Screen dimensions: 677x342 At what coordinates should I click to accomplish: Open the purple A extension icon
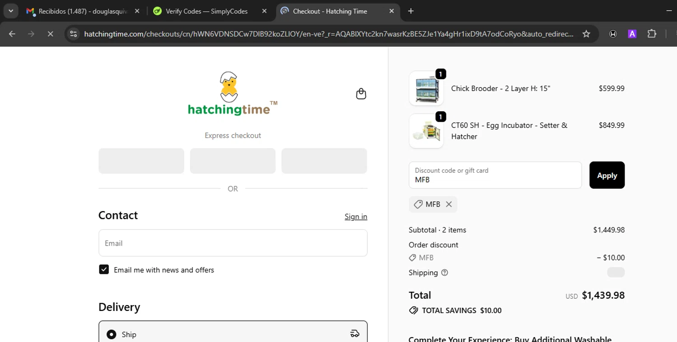coord(632,34)
